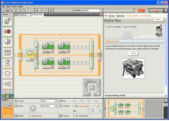Viewport: 169px width, 121px height.
Task: Select the bottom motor block labeled B C
Action: click(48, 63)
